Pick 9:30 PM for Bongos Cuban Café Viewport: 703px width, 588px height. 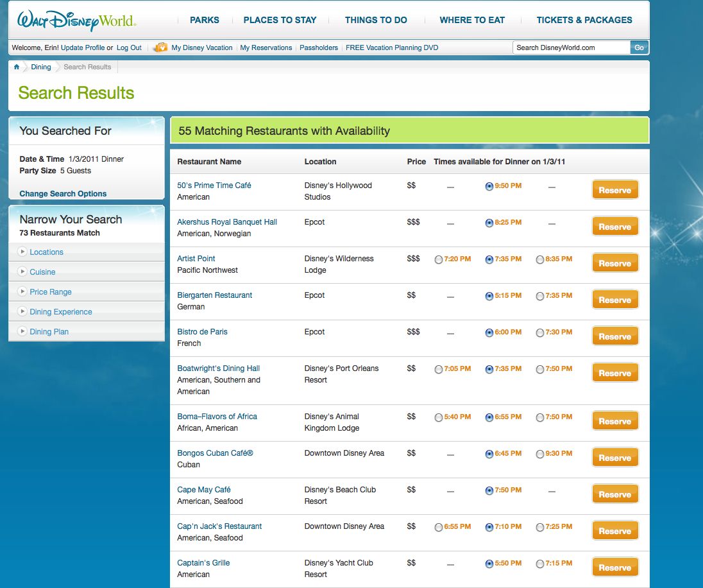[540, 454]
